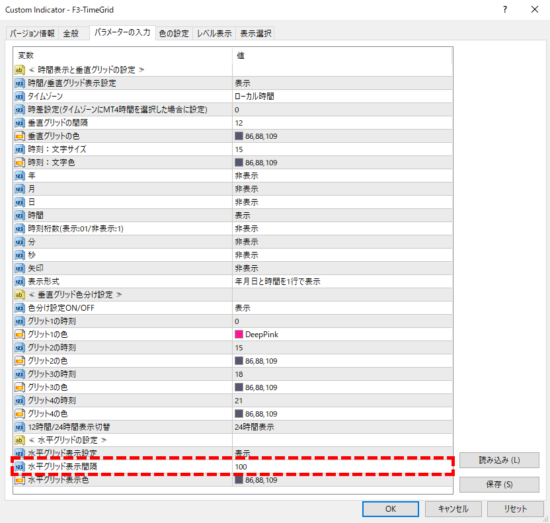This screenshot has width=550, height=523.
Task: Click the icon beside 垂直グリッドの間隔 row
Action: click(x=20, y=123)
